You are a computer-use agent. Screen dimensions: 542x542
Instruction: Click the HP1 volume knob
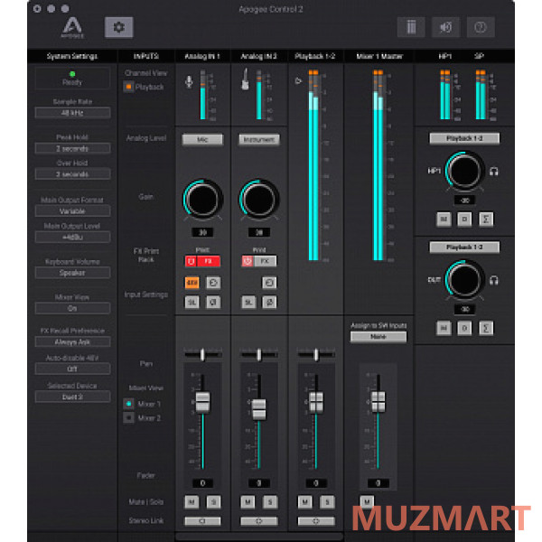point(464,171)
